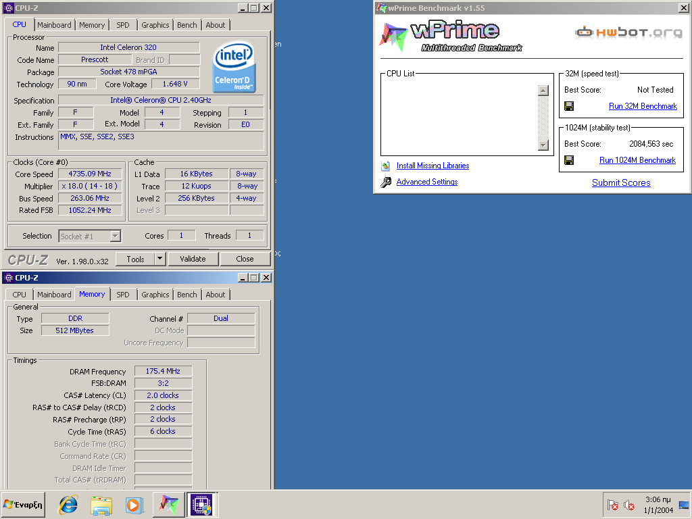
Task: Click the Install Missing Libraries icon
Action: (x=386, y=166)
